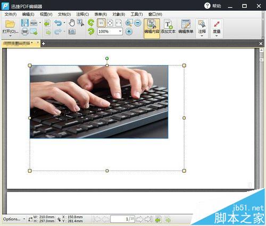
Task: Select the Hand pan tool
Action: click(x=72, y=23)
